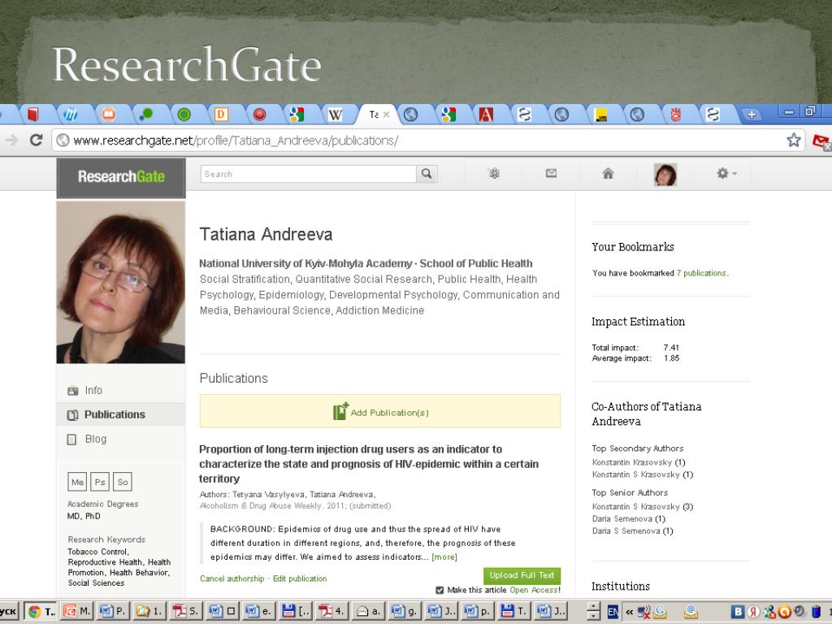Go to the ResearchGate home icon
The width and height of the screenshot is (832, 624).
click(x=608, y=174)
